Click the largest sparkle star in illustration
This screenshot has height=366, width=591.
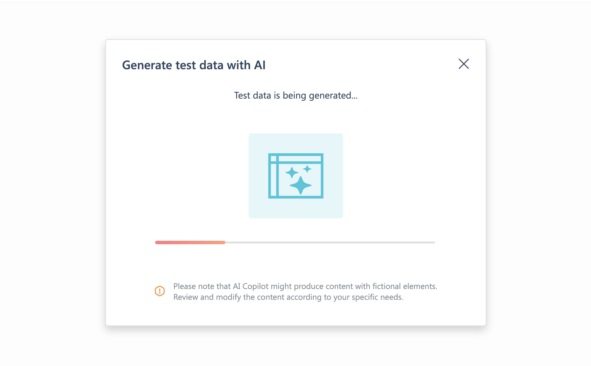(300, 185)
